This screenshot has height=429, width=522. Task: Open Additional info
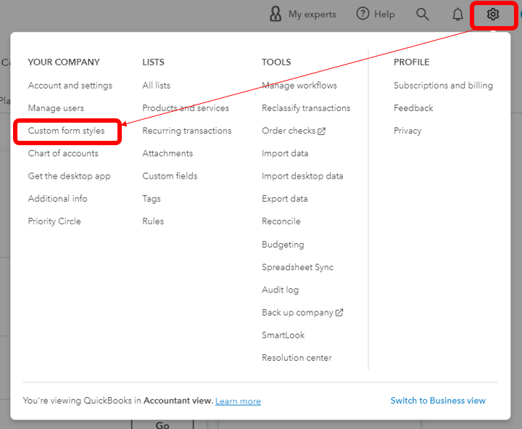[57, 199]
